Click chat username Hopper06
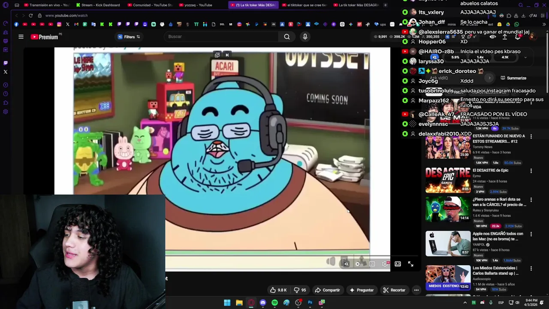Viewport: 549px width, 309px height. 432,42
